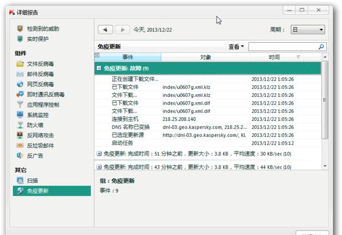
Task: Sort by the 时间 column header
Action: pyautogui.click(x=274, y=57)
